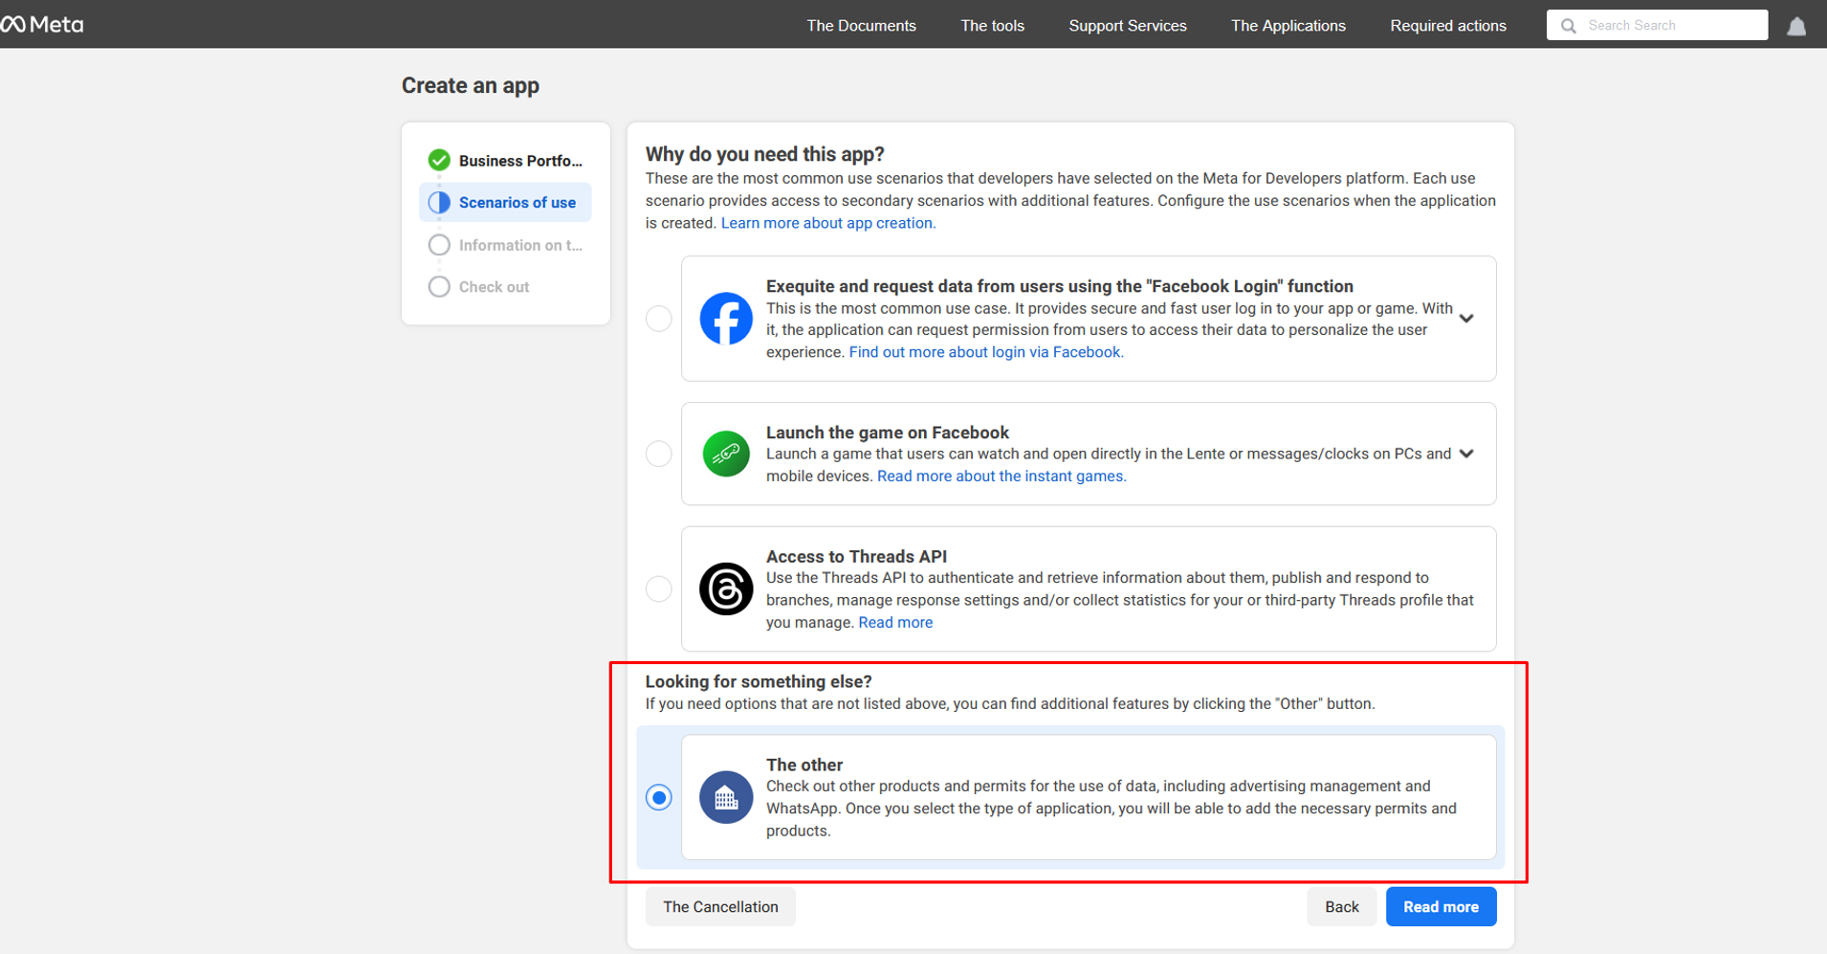Select the Facebook Login radio button
The width and height of the screenshot is (1827, 954).
(659, 319)
